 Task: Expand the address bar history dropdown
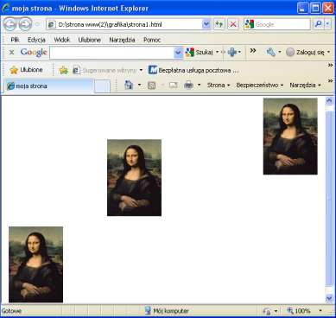tap(206, 24)
